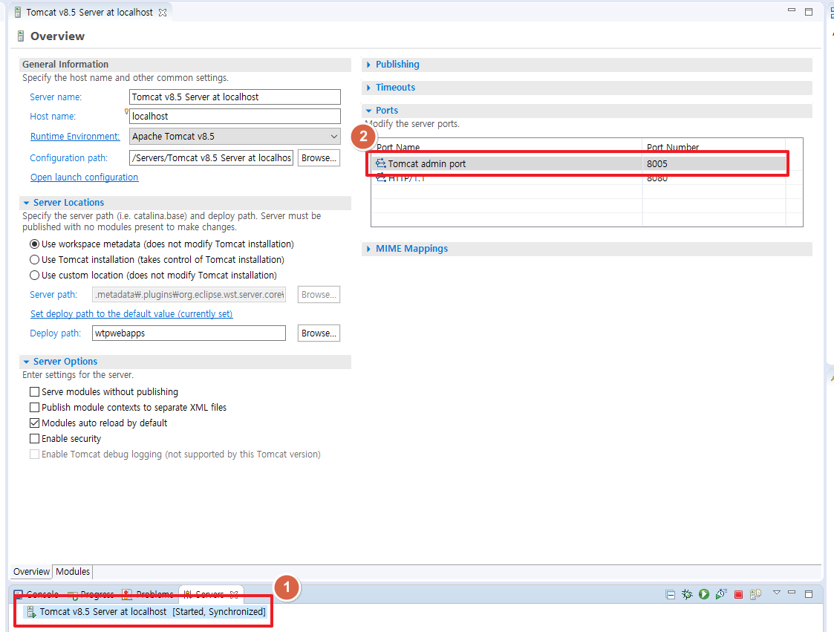Edit the Host name field
The width and height of the screenshot is (834, 632).
tap(235, 116)
